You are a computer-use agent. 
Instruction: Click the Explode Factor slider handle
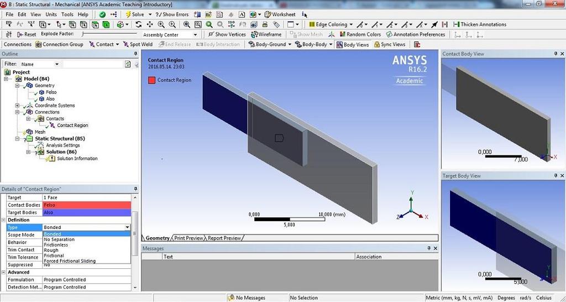point(83,34)
